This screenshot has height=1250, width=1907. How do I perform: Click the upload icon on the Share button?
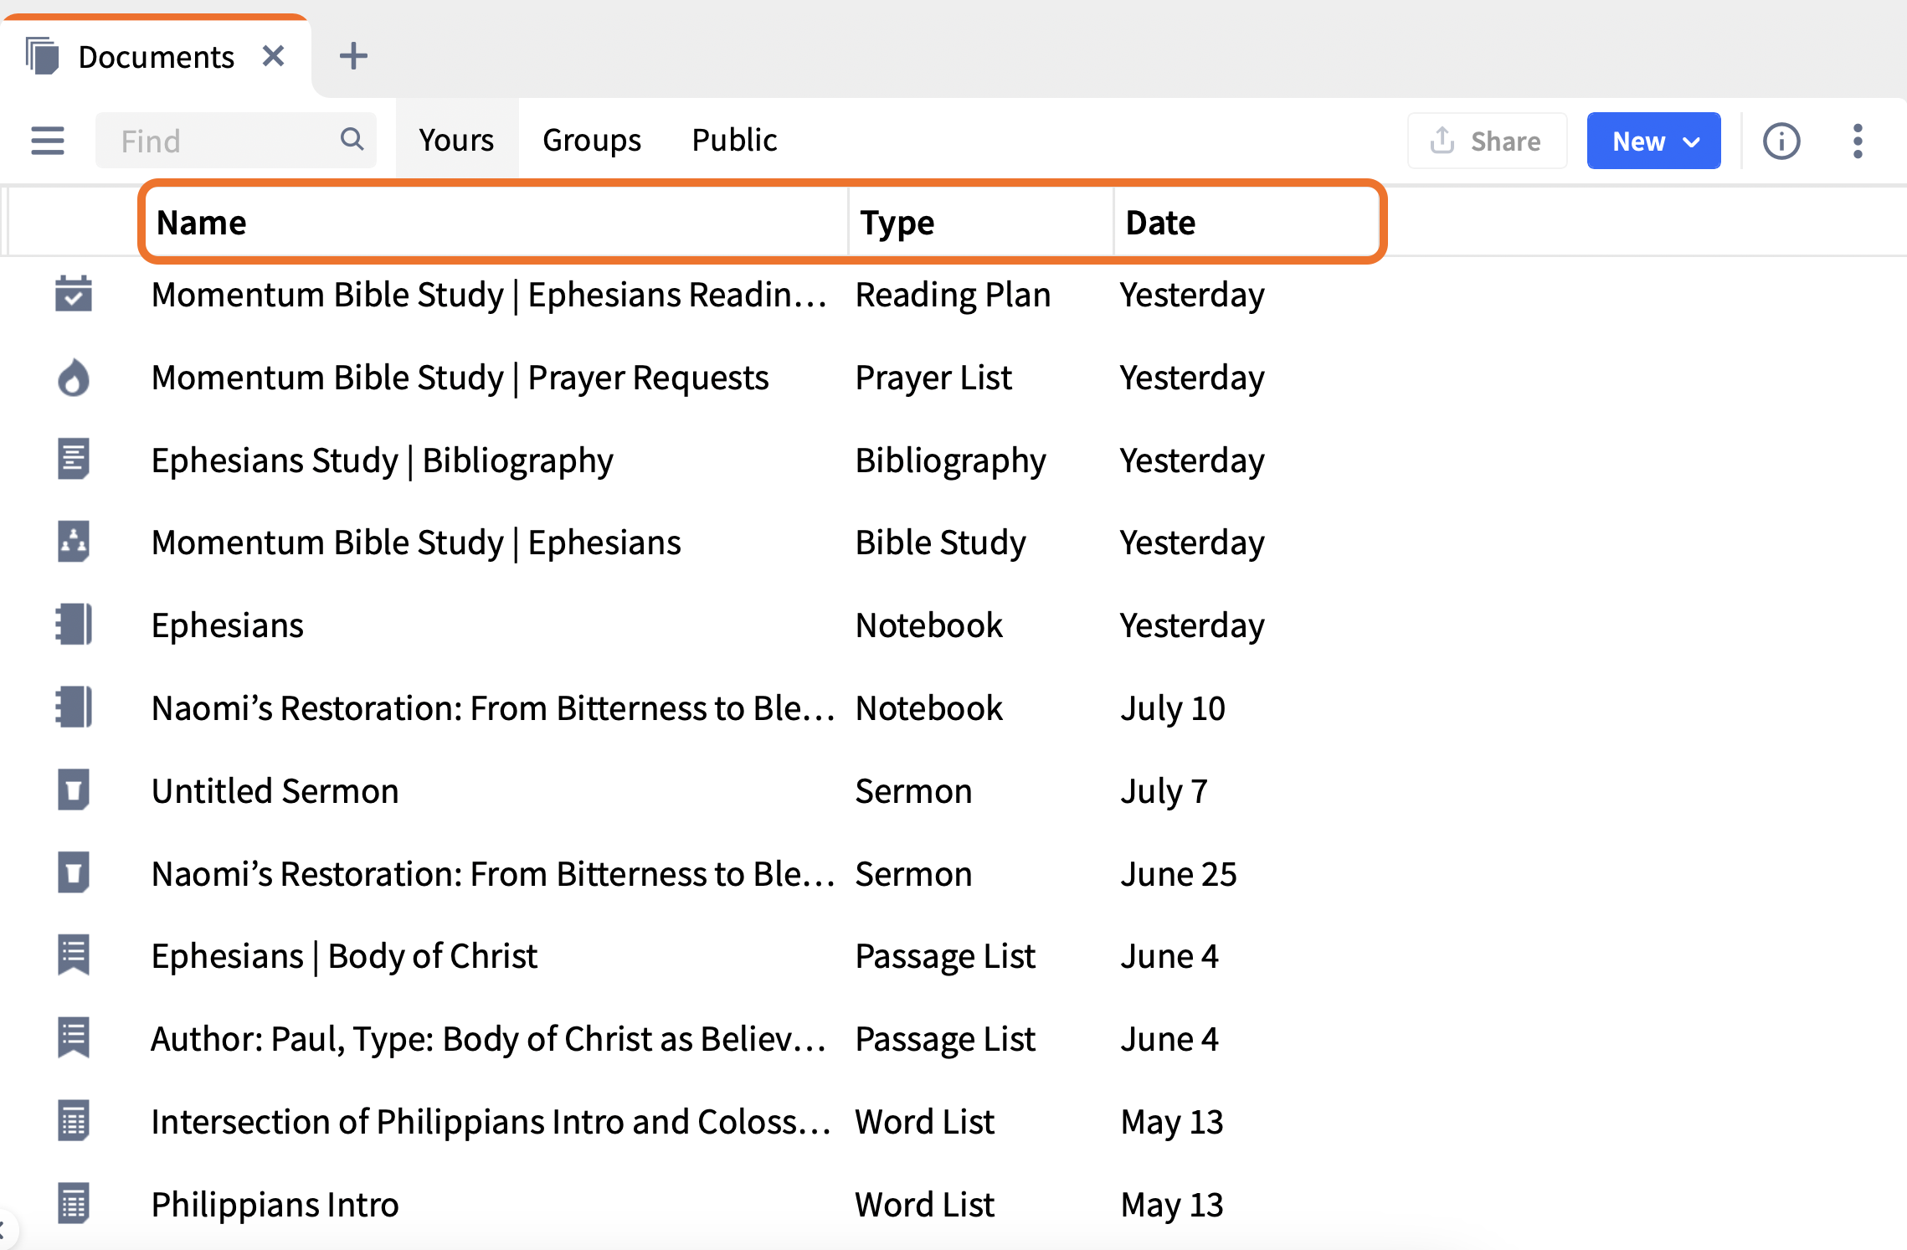tap(1442, 140)
